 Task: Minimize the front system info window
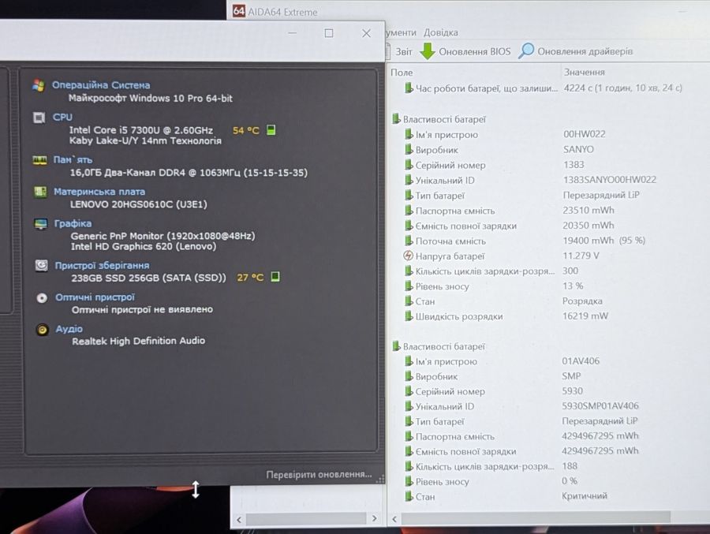click(293, 33)
